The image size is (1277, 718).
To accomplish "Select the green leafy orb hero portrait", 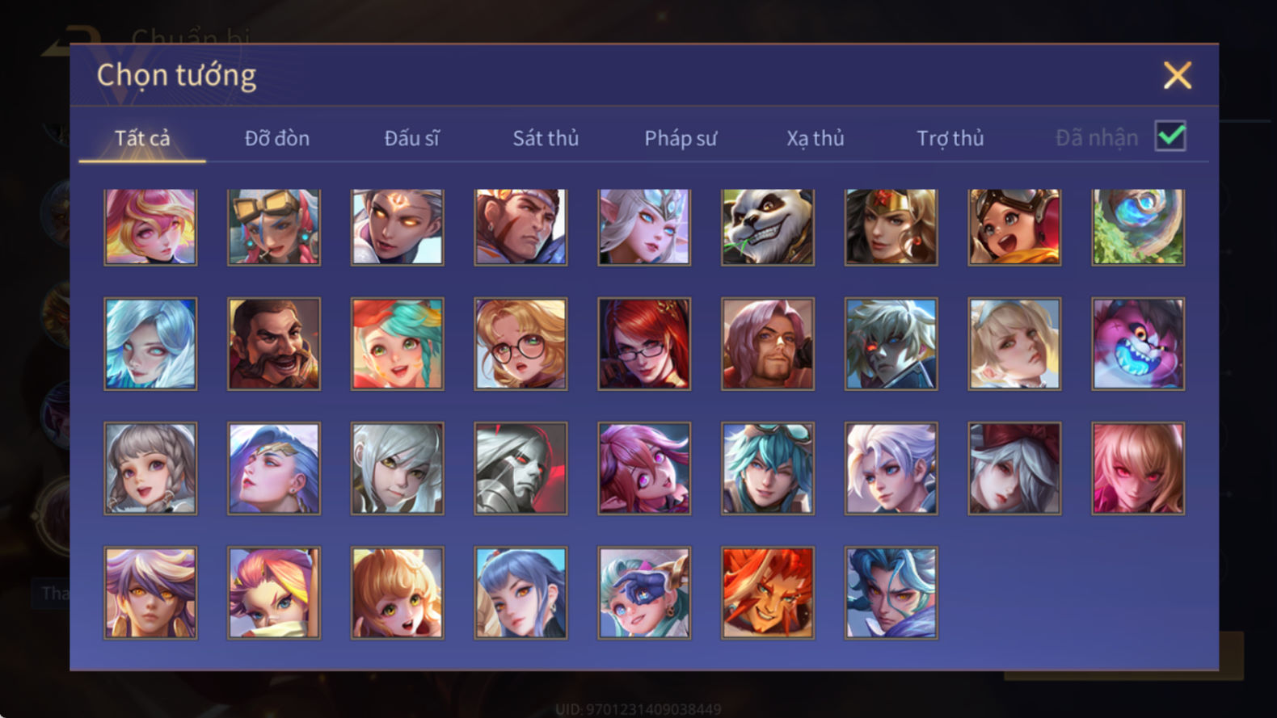I will (x=1138, y=227).
